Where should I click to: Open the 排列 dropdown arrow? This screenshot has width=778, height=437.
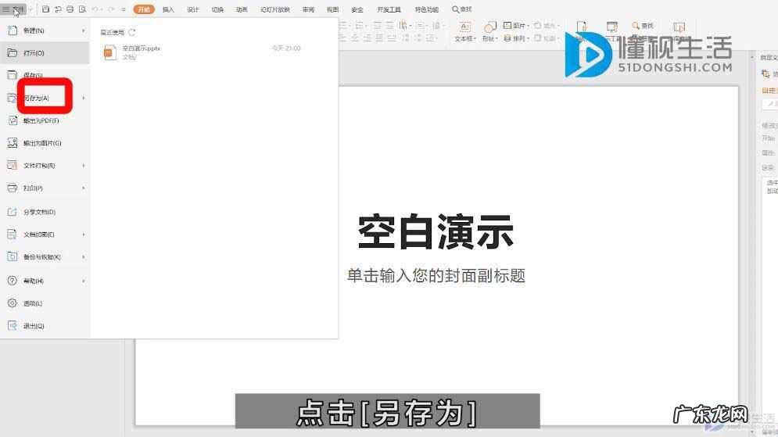pos(529,38)
